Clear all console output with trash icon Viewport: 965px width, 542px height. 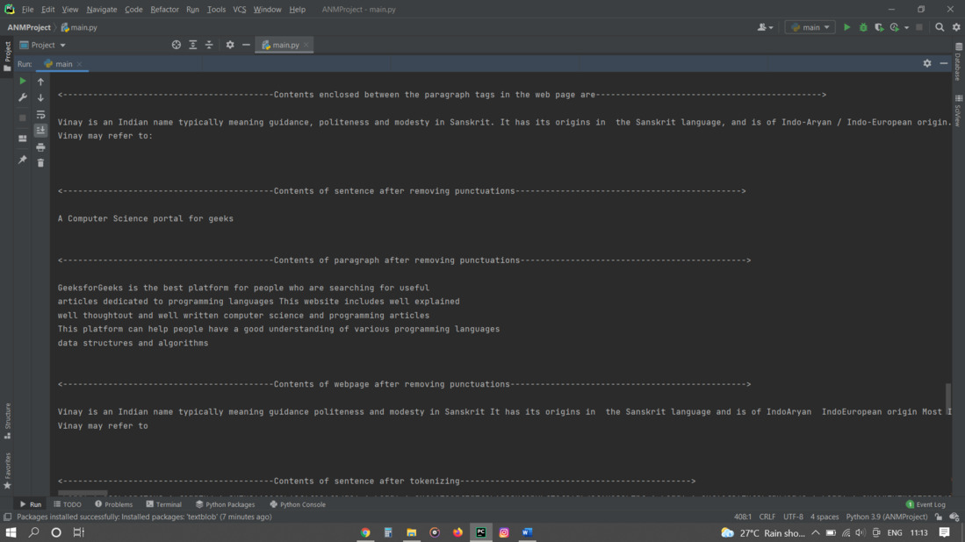(40, 163)
